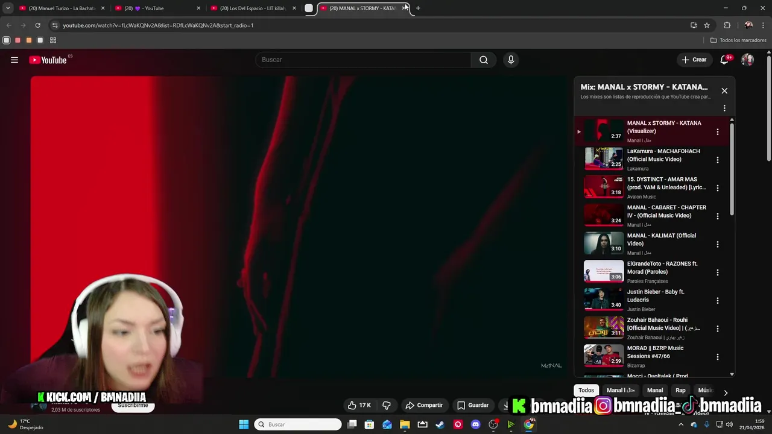Close the Manuel Turizo tab
772x434 pixels.
(x=103, y=8)
